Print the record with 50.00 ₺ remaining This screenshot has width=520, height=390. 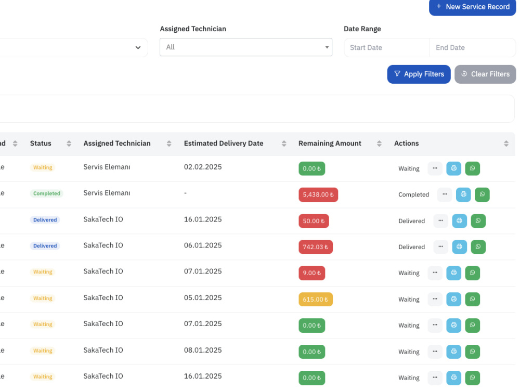pyautogui.click(x=459, y=221)
